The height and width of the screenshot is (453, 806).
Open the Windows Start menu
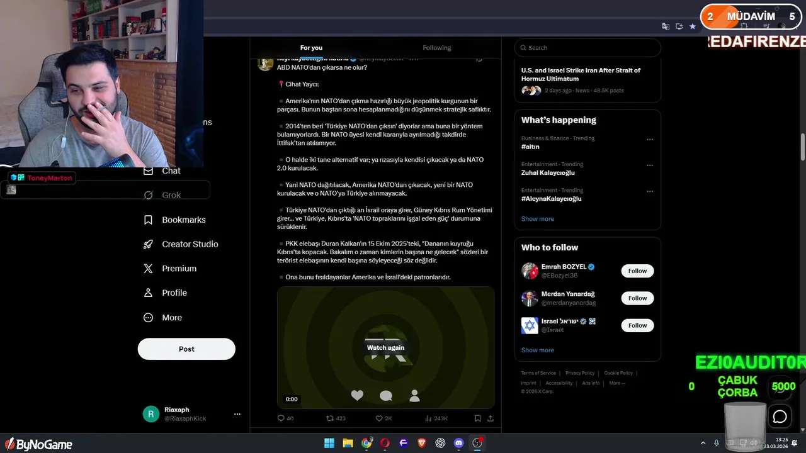tap(329, 443)
